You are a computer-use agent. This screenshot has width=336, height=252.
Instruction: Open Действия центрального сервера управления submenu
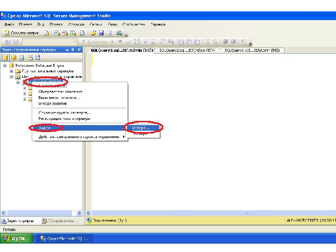pos(80,137)
